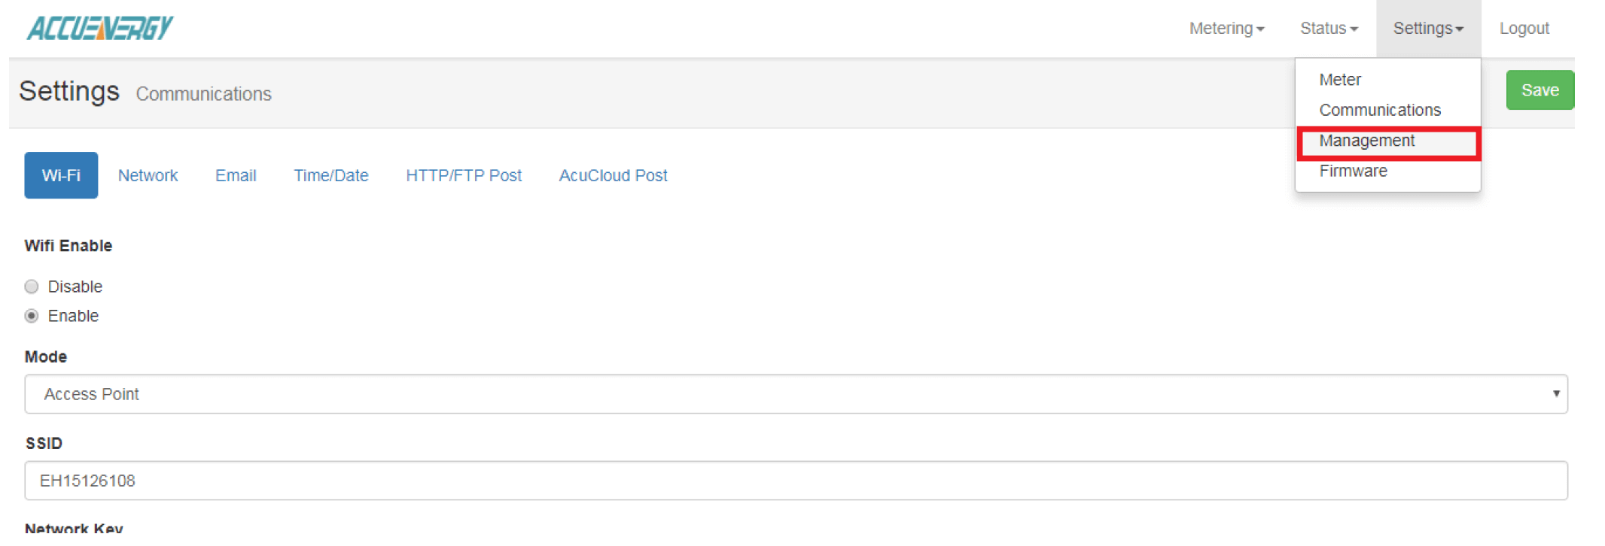Click the green Save button
The height and width of the screenshot is (546, 1605).
click(x=1540, y=90)
